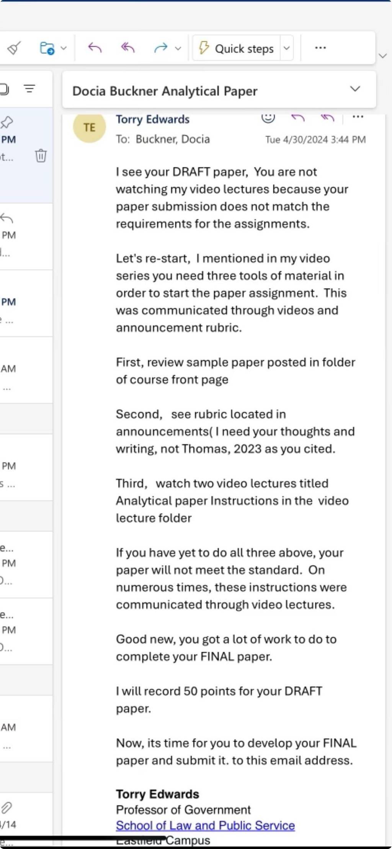
Task: Delete the selected message with trash icon
Action: (x=41, y=156)
